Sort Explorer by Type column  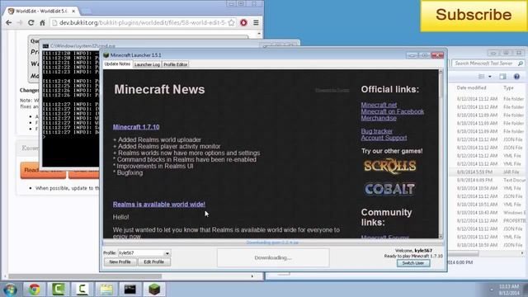click(508, 87)
